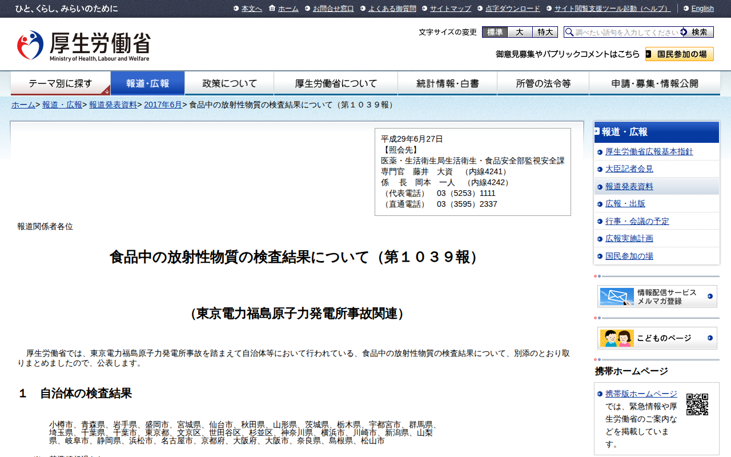Viewport: 731px width, 457px height.
Task: Click heading 自治体の検査結果
Action: coord(75,393)
